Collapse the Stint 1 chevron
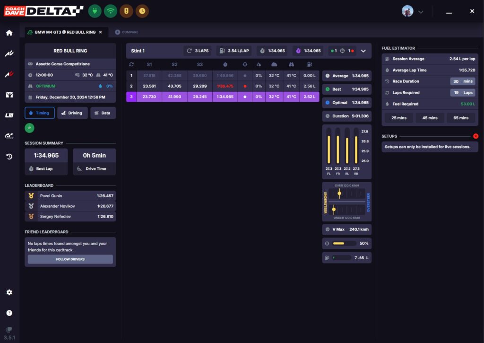The height and width of the screenshot is (343, 484). point(363,51)
